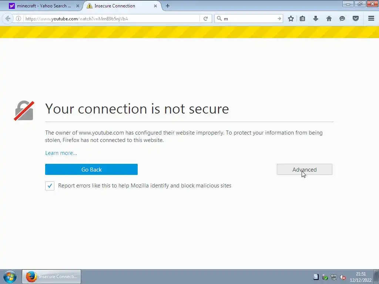Viewport: 379px width, 284px height.
Task: Focus the search box containing 'm'
Action: pos(249,18)
